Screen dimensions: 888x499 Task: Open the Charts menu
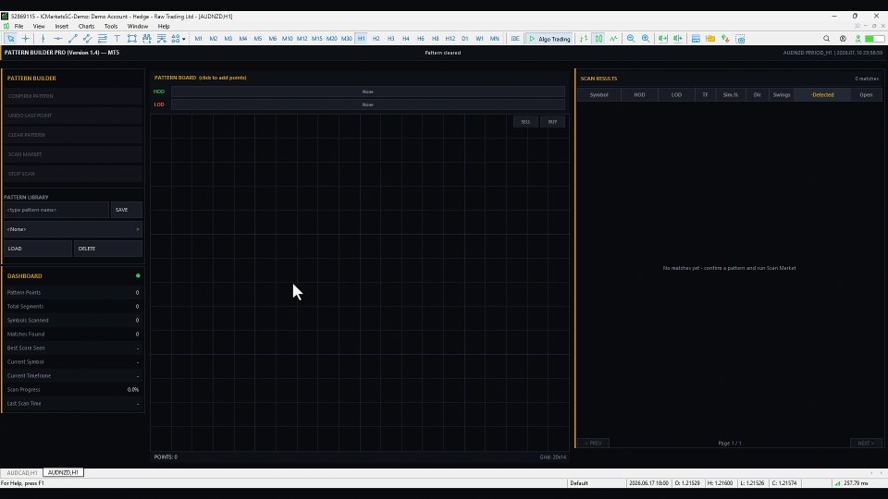(x=86, y=26)
